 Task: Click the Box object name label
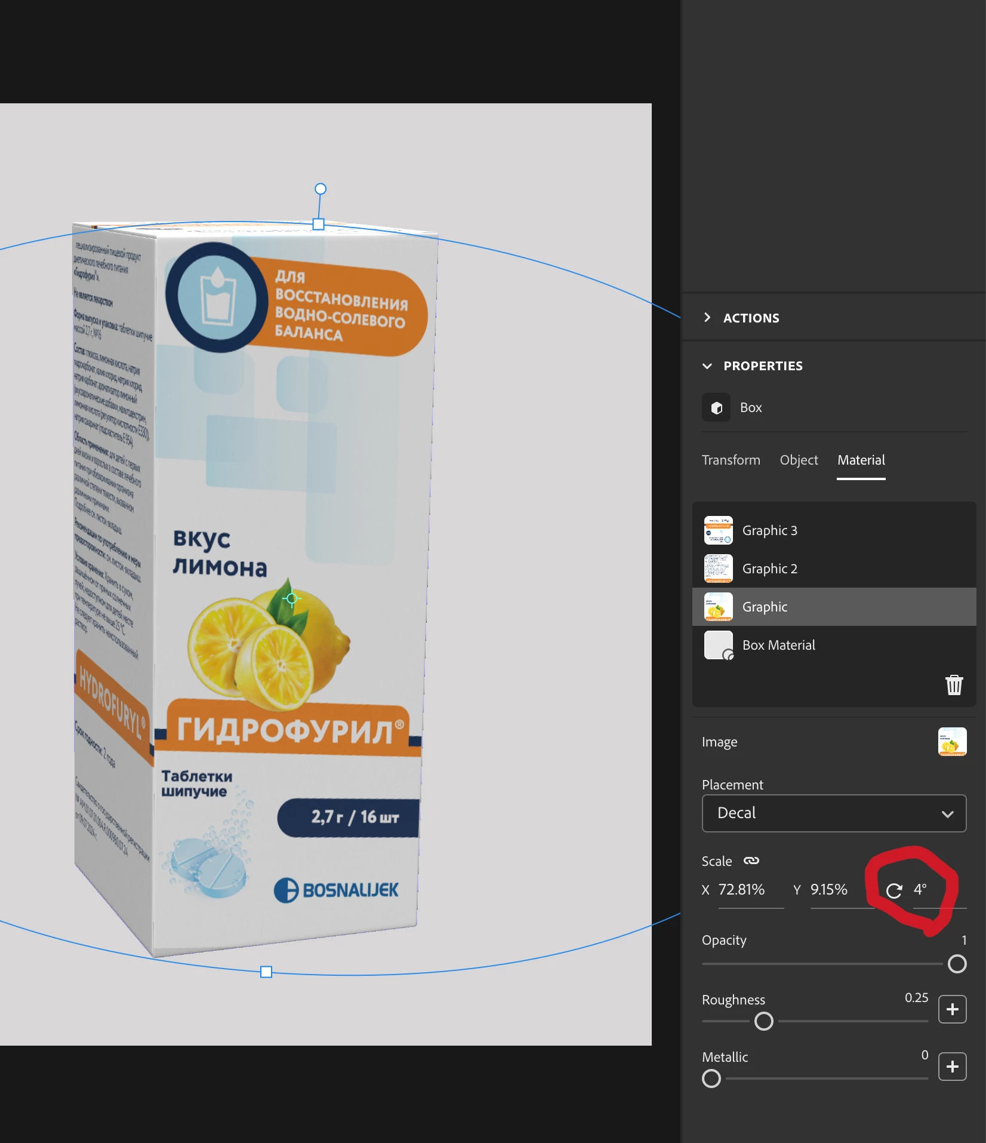[751, 407]
